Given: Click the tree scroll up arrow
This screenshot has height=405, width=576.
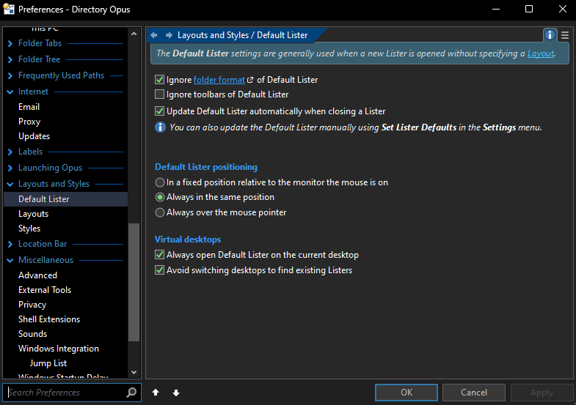Looking at the screenshot, I should [134, 34].
